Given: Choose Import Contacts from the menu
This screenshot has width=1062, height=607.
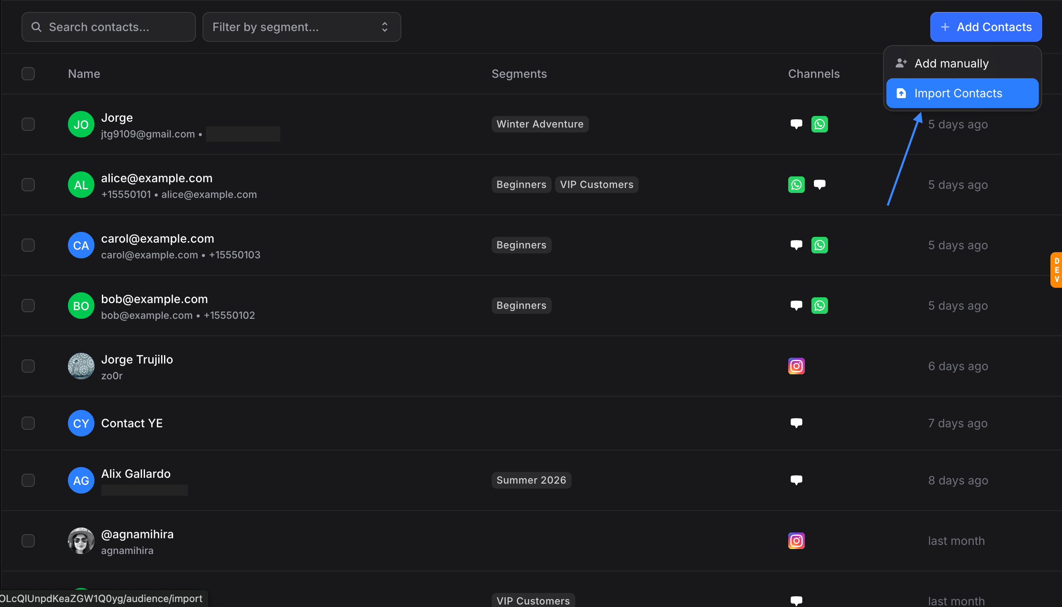Looking at the screenshot, I should [x=961, y=93].
